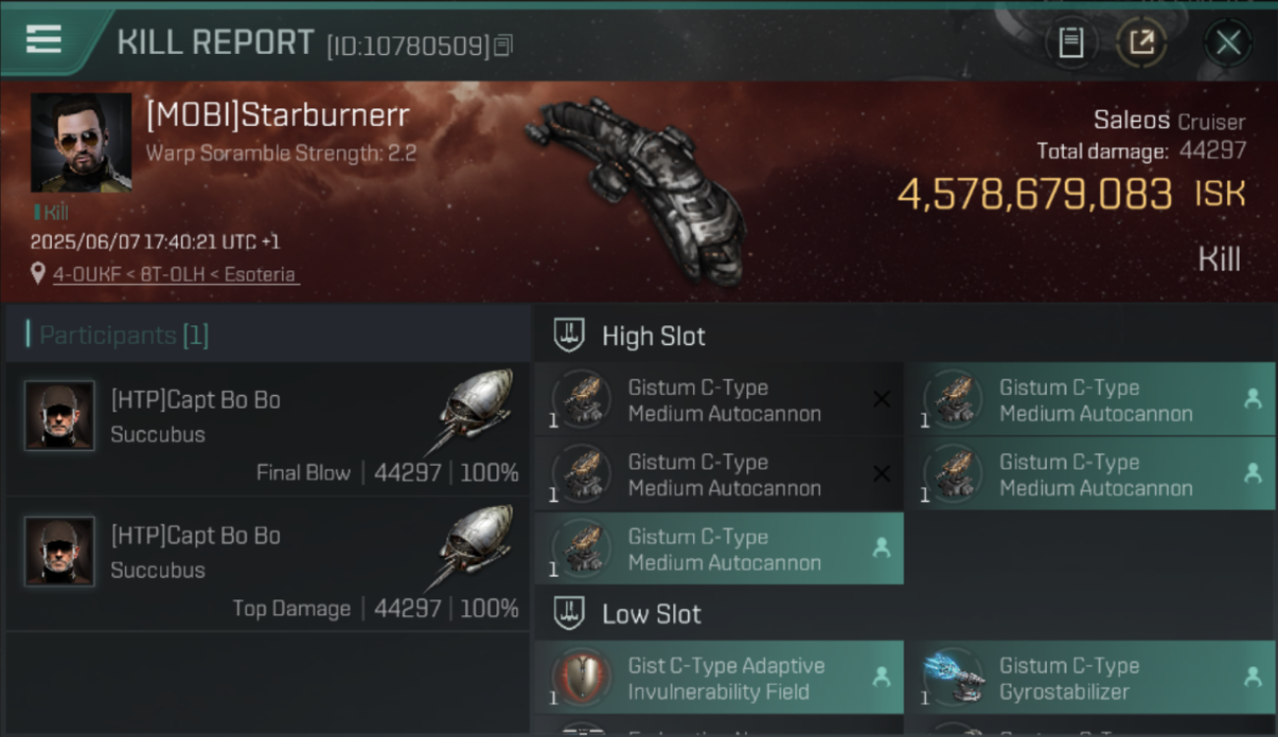Select Gist C-Type Adaptive Invulnerability Field
Screen dimensions: 1278x737
pos(718,678)
